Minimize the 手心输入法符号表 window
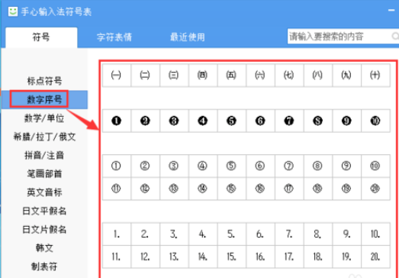Viewport: 399px width, 278px height. click(391, 11)
